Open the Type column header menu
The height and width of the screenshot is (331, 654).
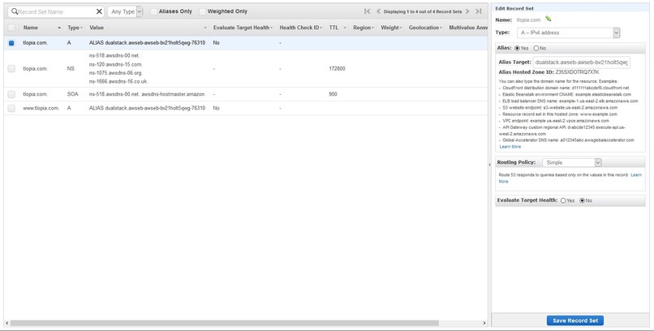click(81, 28)
